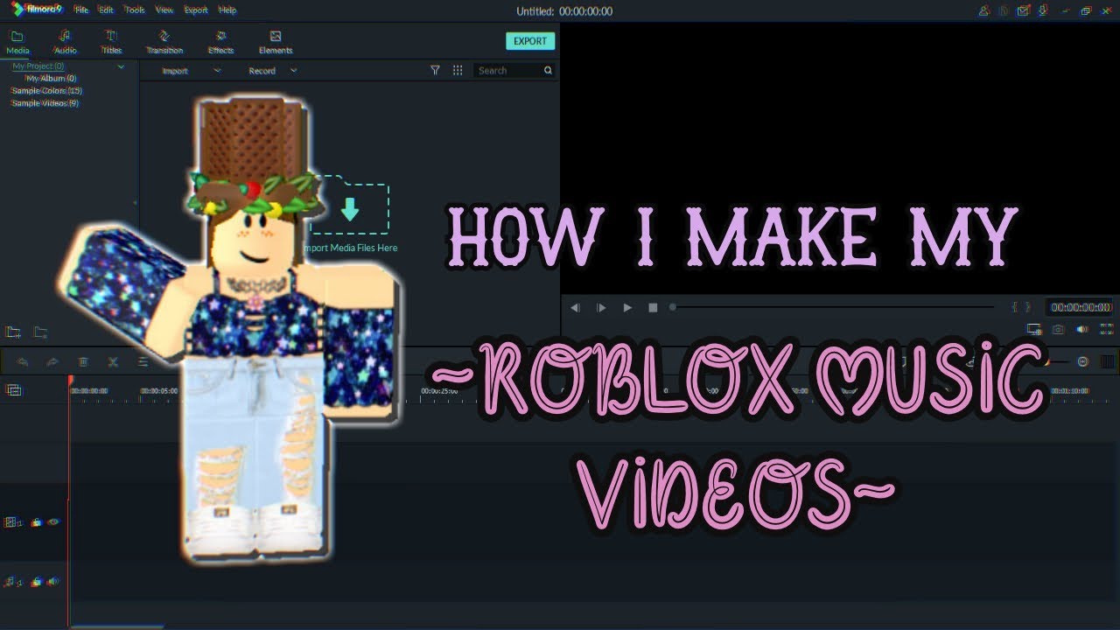Click the video track 1 icon
The height and width of the screenshot is (630, 1120).
(x=12, y=522)
